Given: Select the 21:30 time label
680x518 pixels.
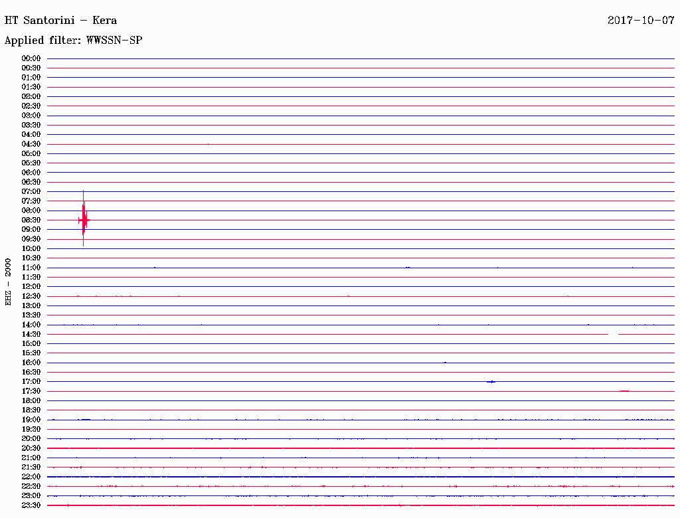Looking at the screenshot, I should [x=31, y=468].
